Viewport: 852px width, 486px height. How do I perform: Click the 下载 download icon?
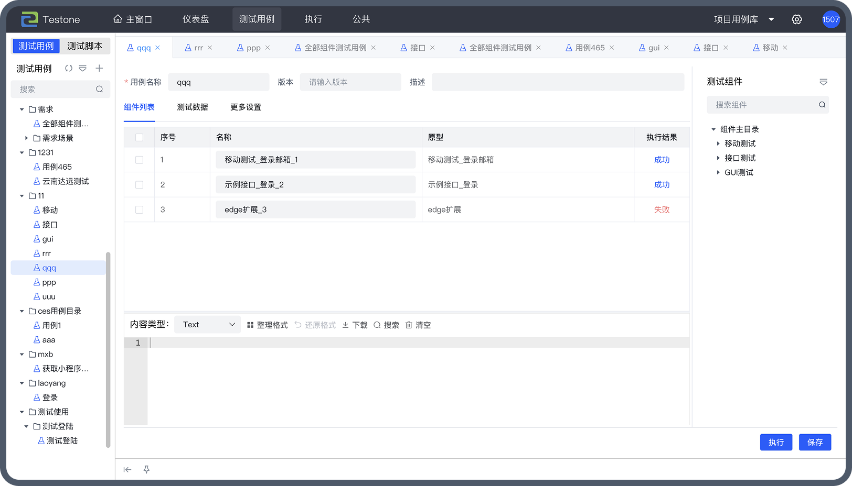tap(346, 325)
